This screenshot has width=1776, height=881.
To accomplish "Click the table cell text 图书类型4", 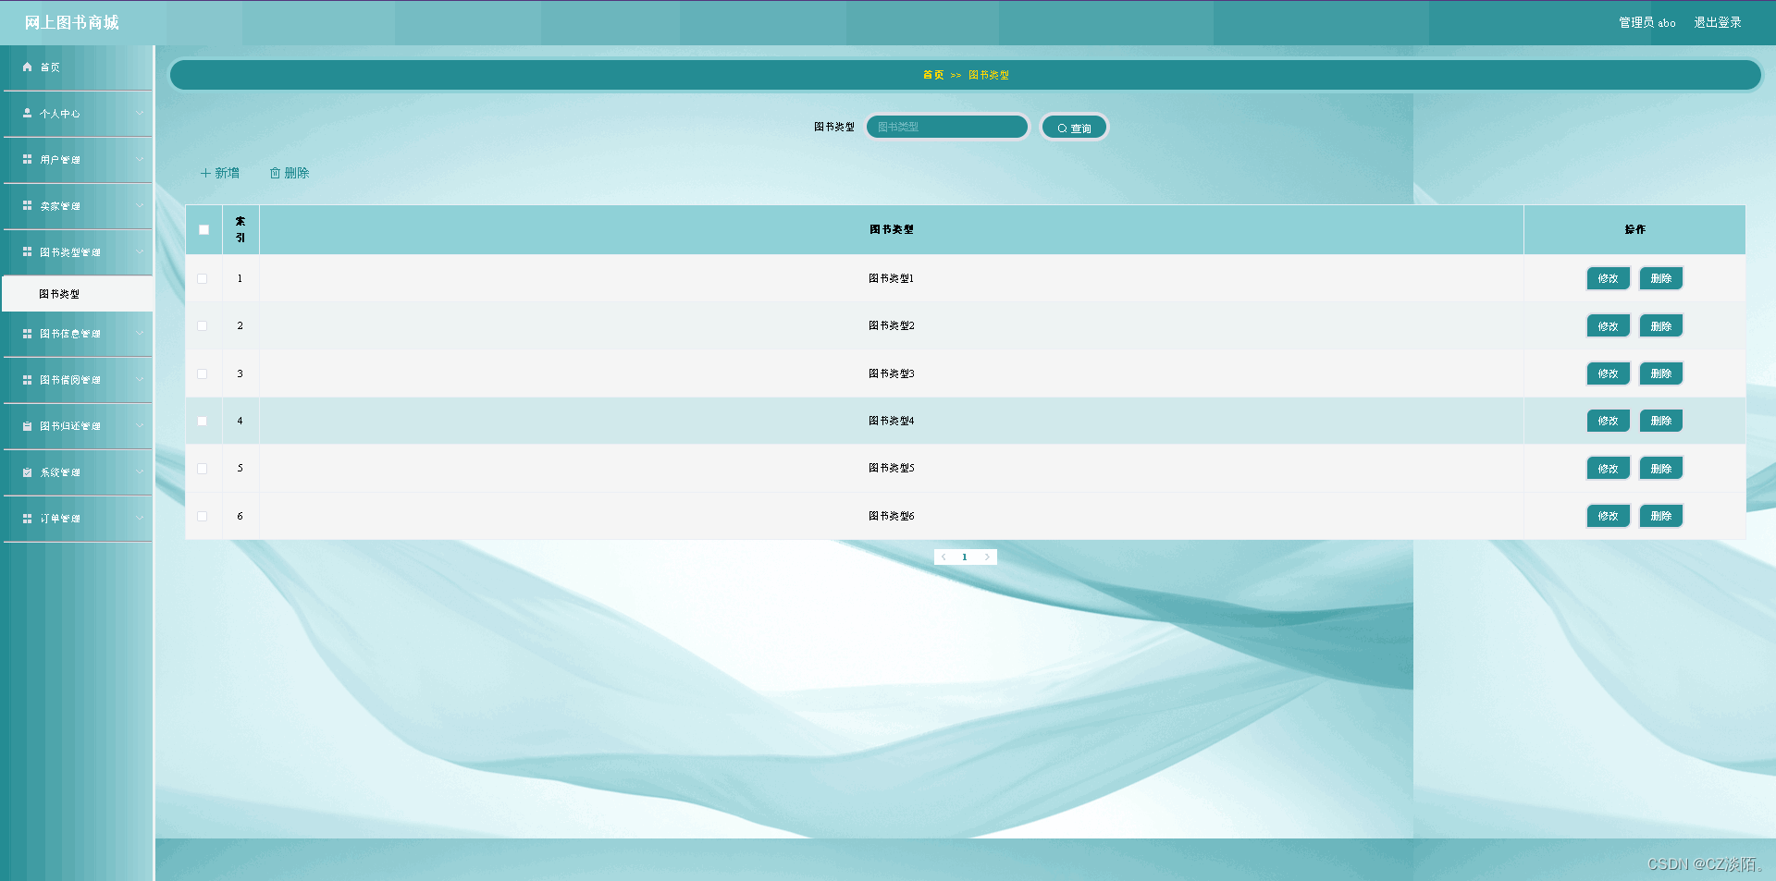I will click(891, 421).
